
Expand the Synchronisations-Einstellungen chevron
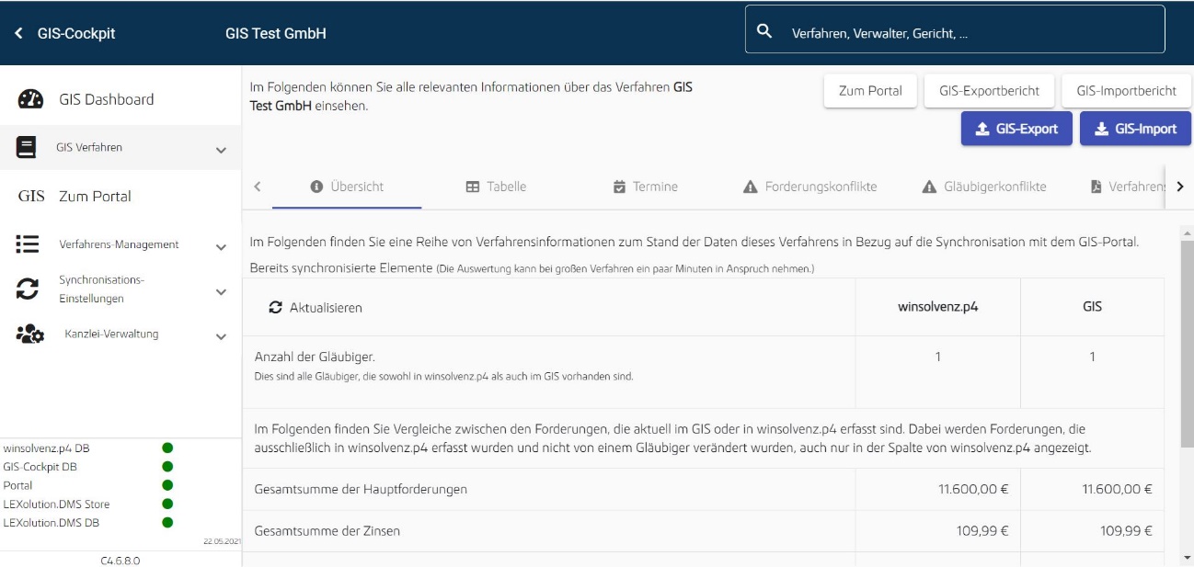[221, 292]
